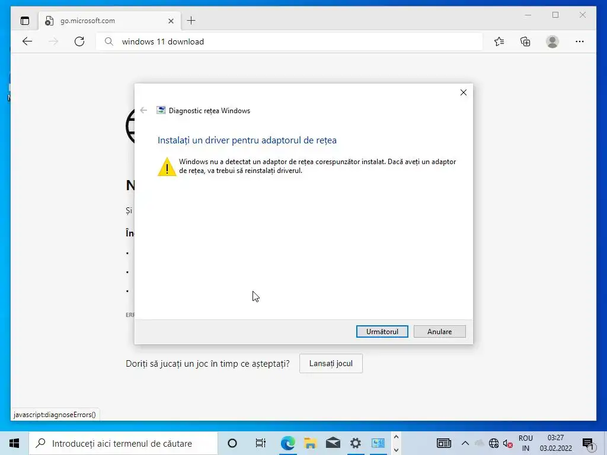Click the Anulare button
The image size is (607, 455).
(439, 332)
